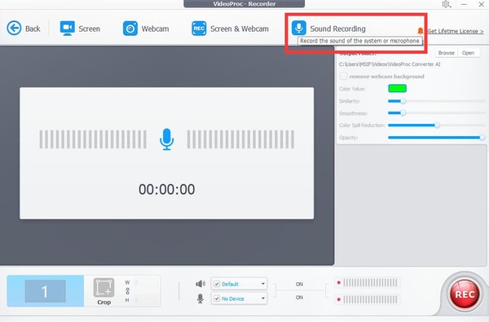Select the Sound Recording microphone icon
The height and width of the screenshot is (322, 489).
coord(299,28)
